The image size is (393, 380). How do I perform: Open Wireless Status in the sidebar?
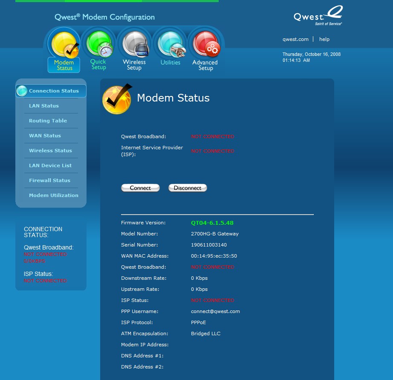click(50, 151)
